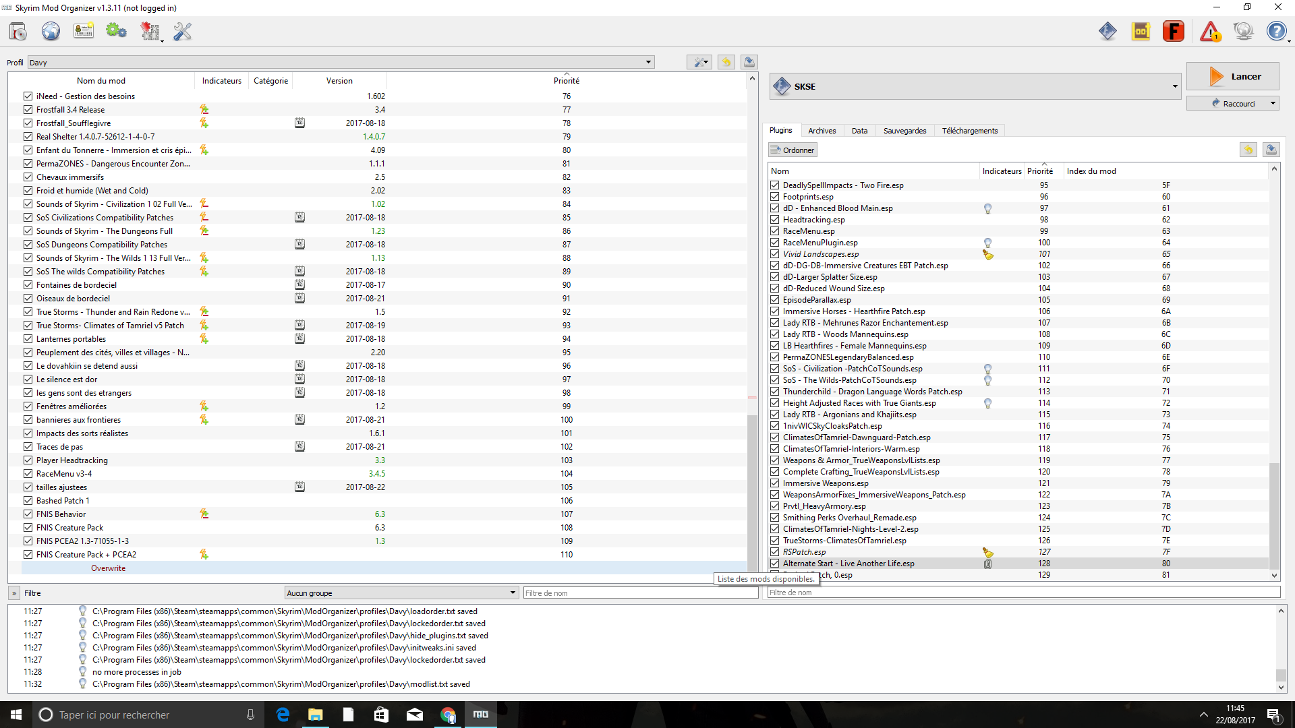Select the RSPatch.esp plugin row
Screen dimensions: 1295x728
click(1018, 552)
